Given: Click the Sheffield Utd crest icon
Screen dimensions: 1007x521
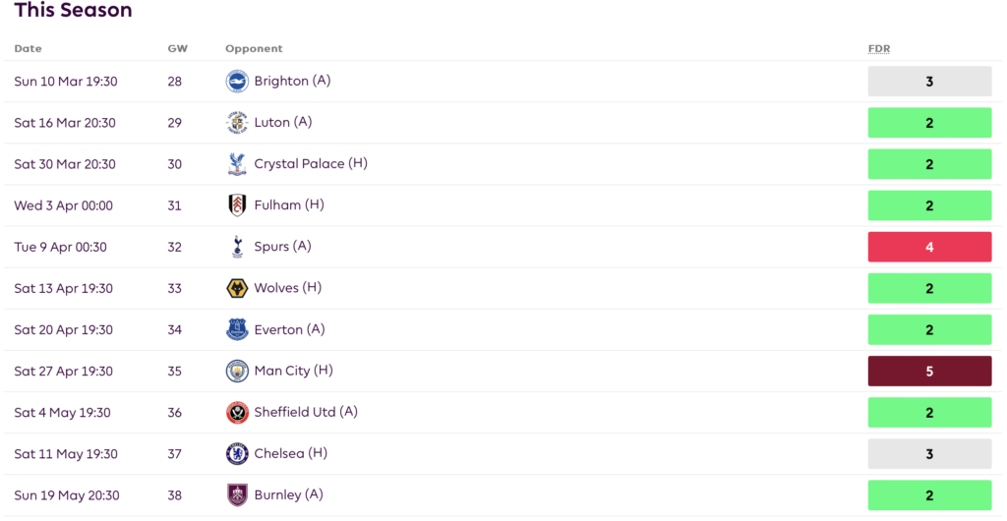Looking at the screenshot, I should click(x=237, y=413).
